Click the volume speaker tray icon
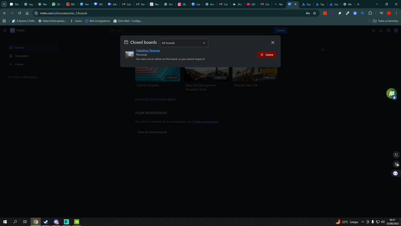Image resolution: width=401 pixels, height=226 pixels. 383,222
